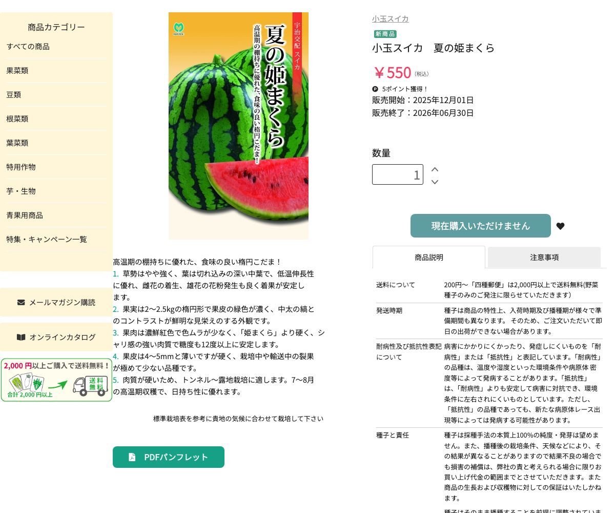Open すべての商品 category

pyautogui.click(x=28, y=47)
